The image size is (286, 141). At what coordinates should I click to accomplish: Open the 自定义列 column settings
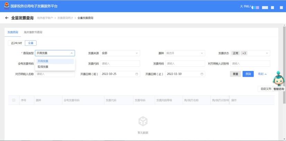click(x=266, y=89)
